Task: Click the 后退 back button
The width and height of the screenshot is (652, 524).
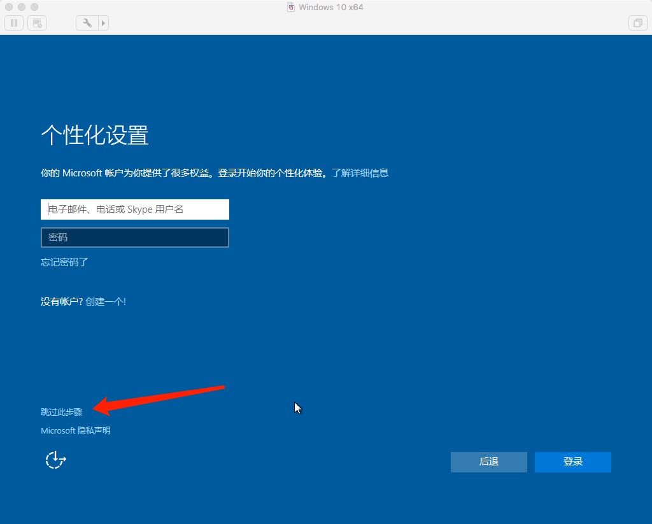Action: click(x=489, y=462)
